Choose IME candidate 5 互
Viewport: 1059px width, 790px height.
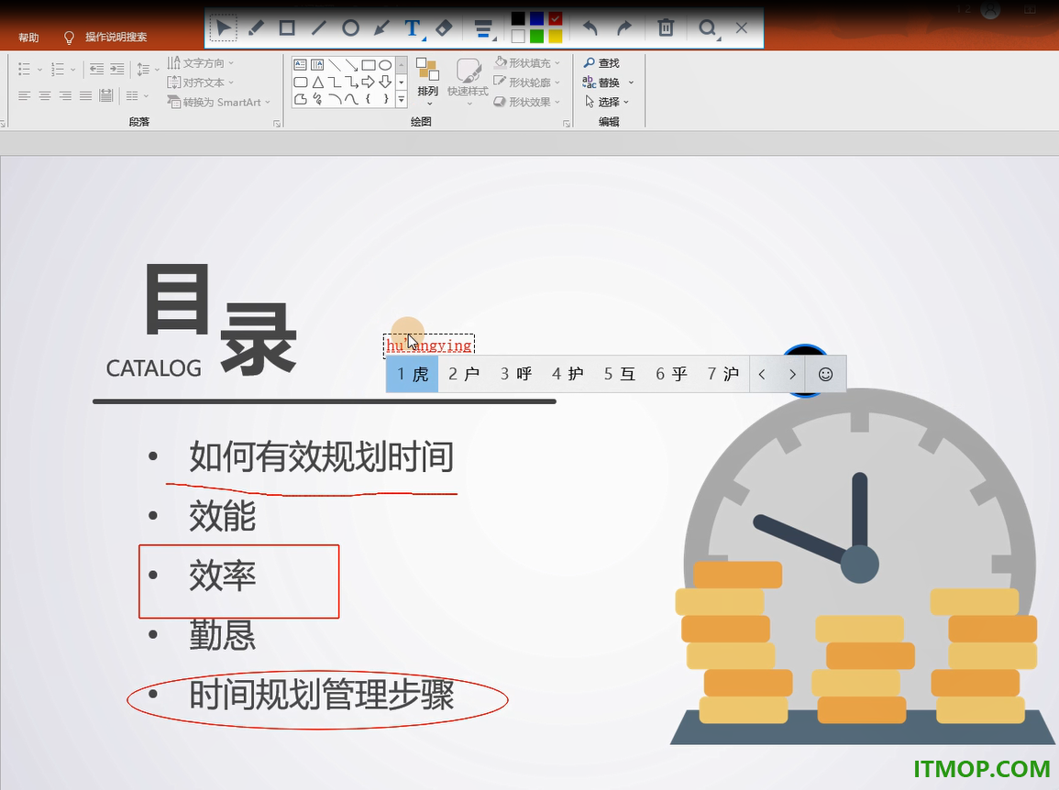(619, 374)
